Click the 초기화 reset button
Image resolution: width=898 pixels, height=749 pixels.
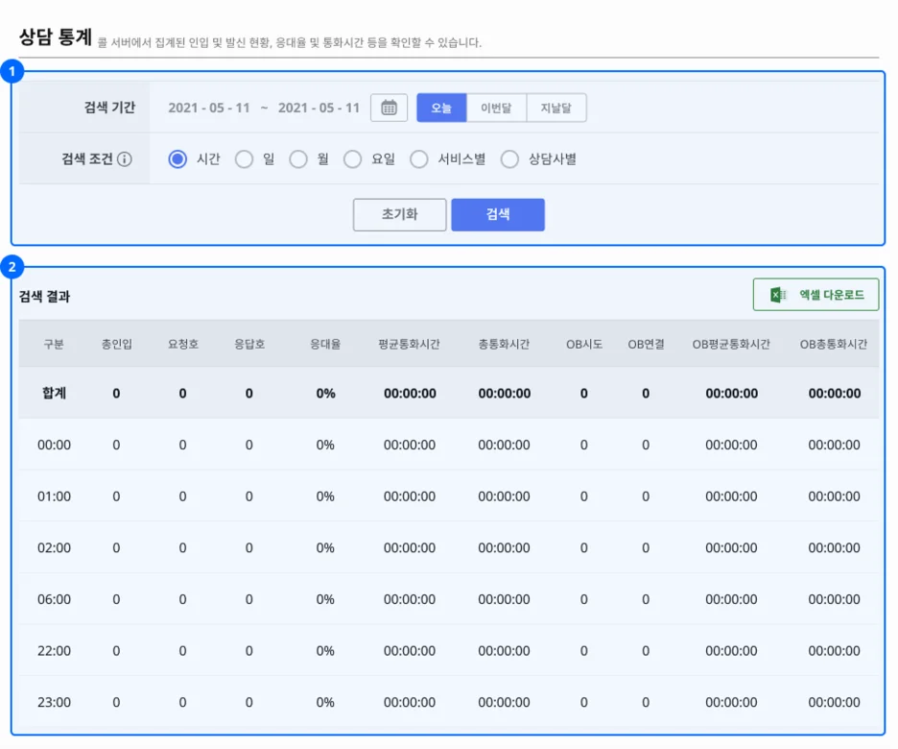click(399, 214)
